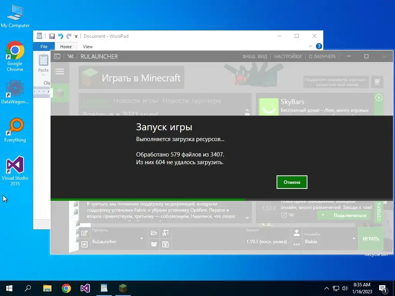This screenshot has height=296, width=395.
Task: Open the Blabla nickname dropdown
Action: [329, 239]
